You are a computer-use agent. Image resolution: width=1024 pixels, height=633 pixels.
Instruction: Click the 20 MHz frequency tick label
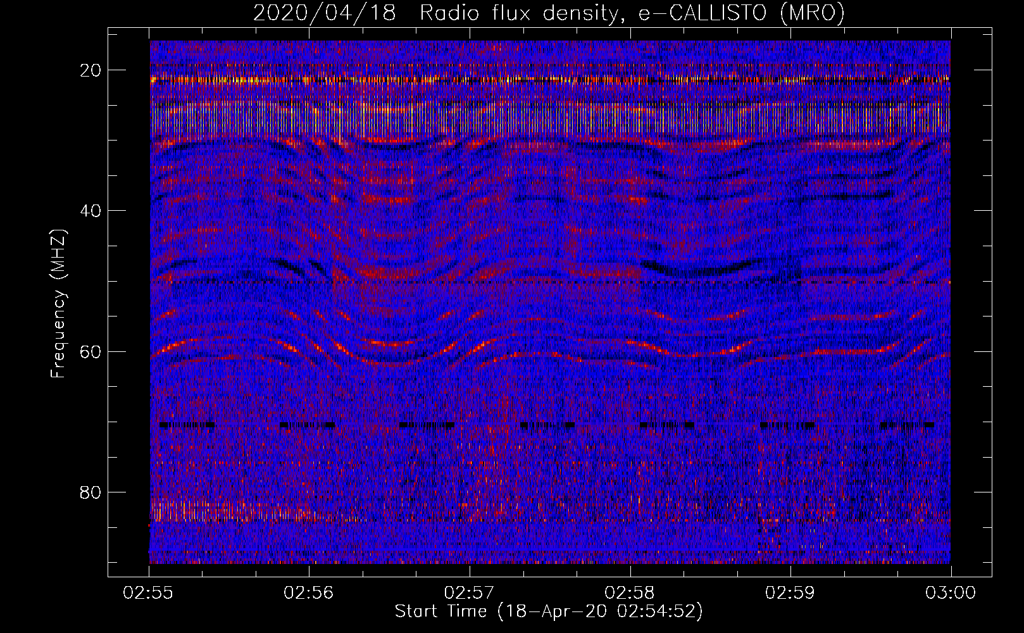91,70
